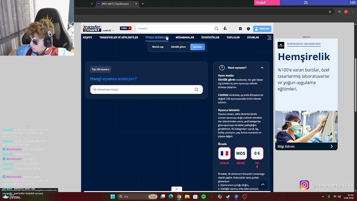
Task: Click the Hemşirelik ad headline
Action: 304,57
